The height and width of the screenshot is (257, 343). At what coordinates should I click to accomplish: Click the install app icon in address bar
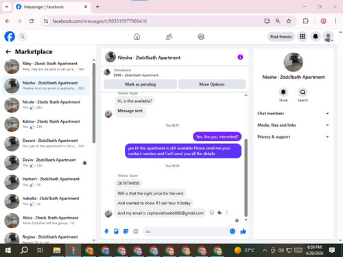pos(267,21)
